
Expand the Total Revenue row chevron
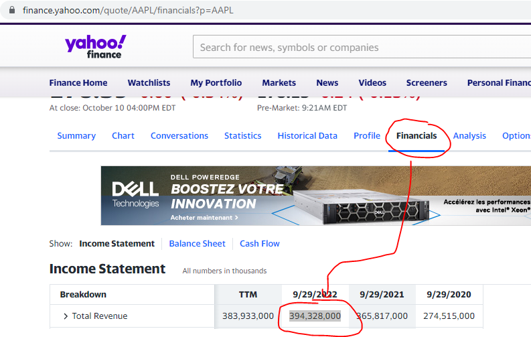click(x=66, y=316)
